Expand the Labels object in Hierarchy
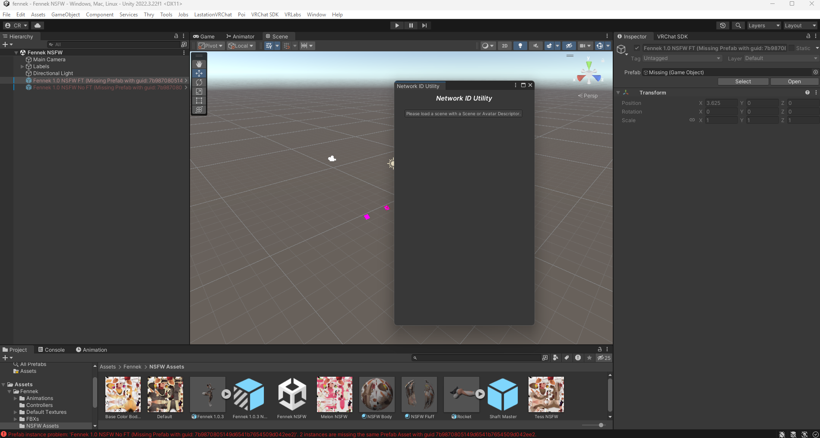 pyautogui.click(x=22, y=66)
